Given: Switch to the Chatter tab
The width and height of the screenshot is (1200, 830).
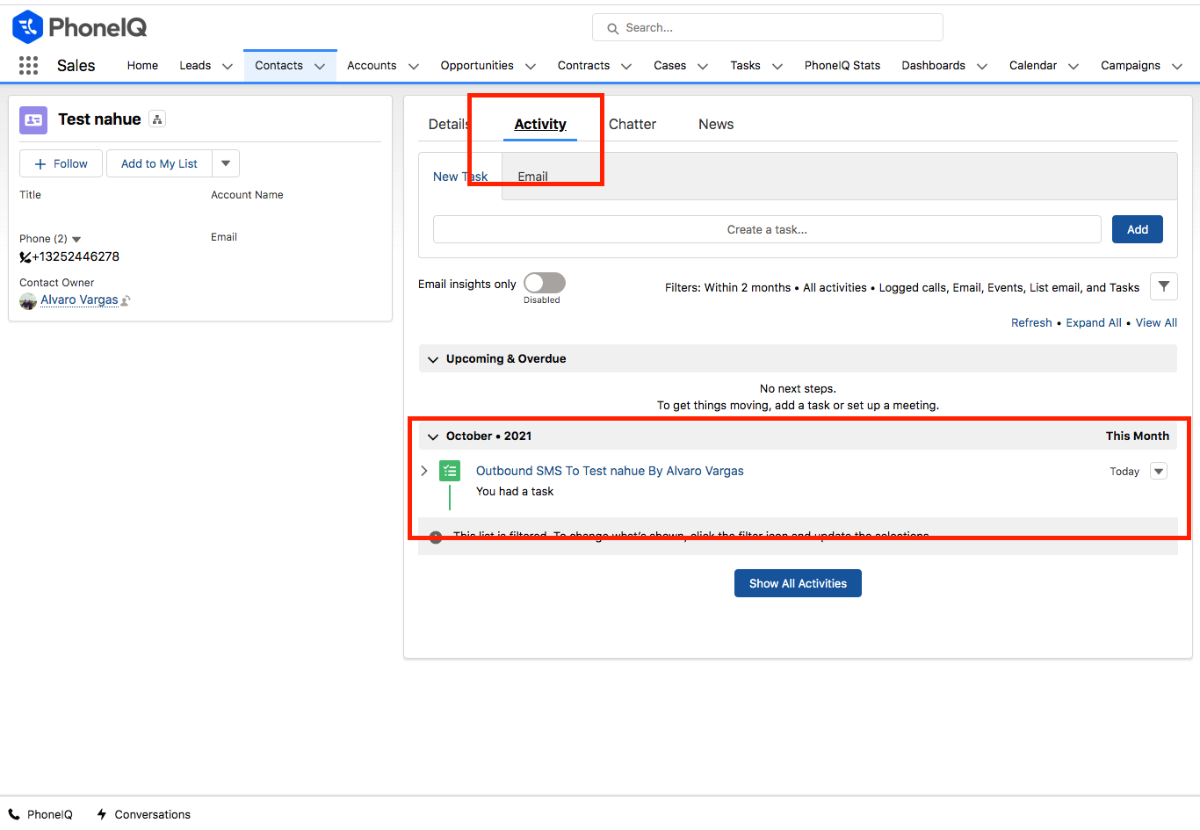Looking at the screenshot, I should pos(633,124).
